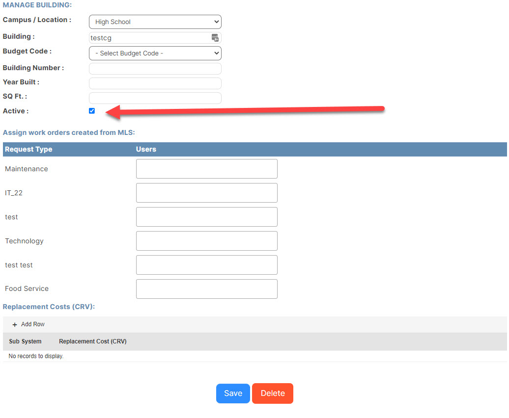Click the Users column header

[x=146, y=149]
